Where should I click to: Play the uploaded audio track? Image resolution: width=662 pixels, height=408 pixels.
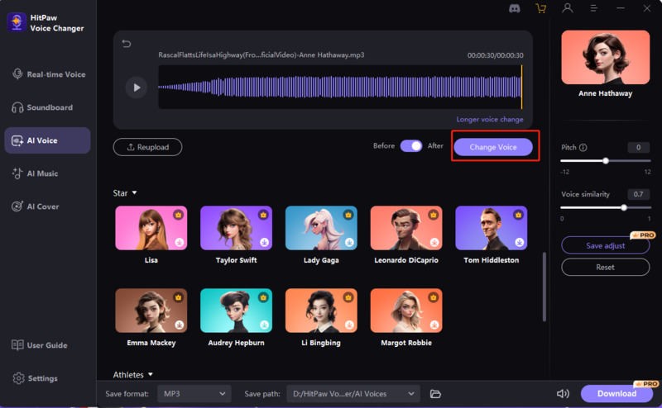(x=136, y=87)
